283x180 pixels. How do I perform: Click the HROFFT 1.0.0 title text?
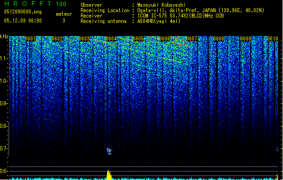[36, 4]
